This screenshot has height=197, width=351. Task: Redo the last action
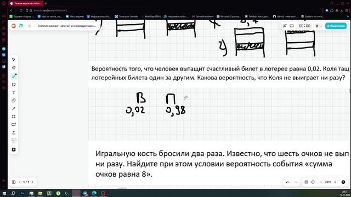[296, 182]
